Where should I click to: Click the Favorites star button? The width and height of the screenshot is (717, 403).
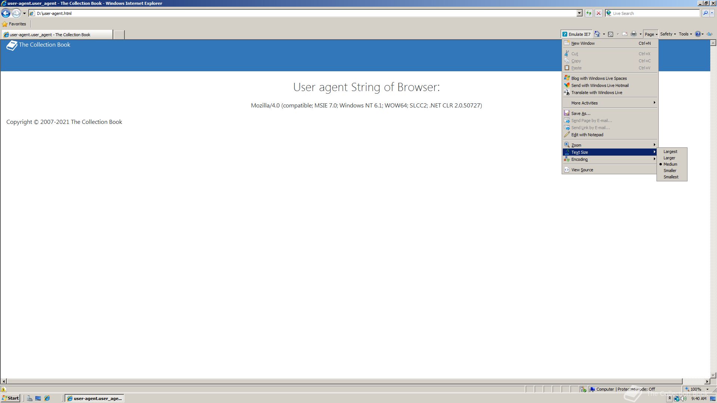14,24
